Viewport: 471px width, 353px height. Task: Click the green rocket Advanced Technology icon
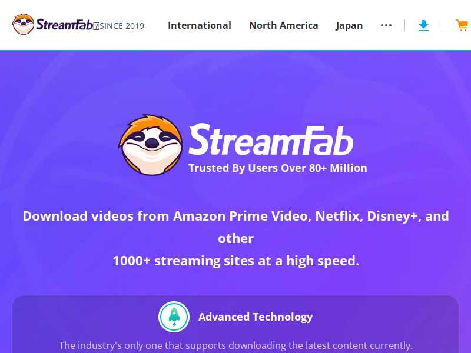[174, 317]
